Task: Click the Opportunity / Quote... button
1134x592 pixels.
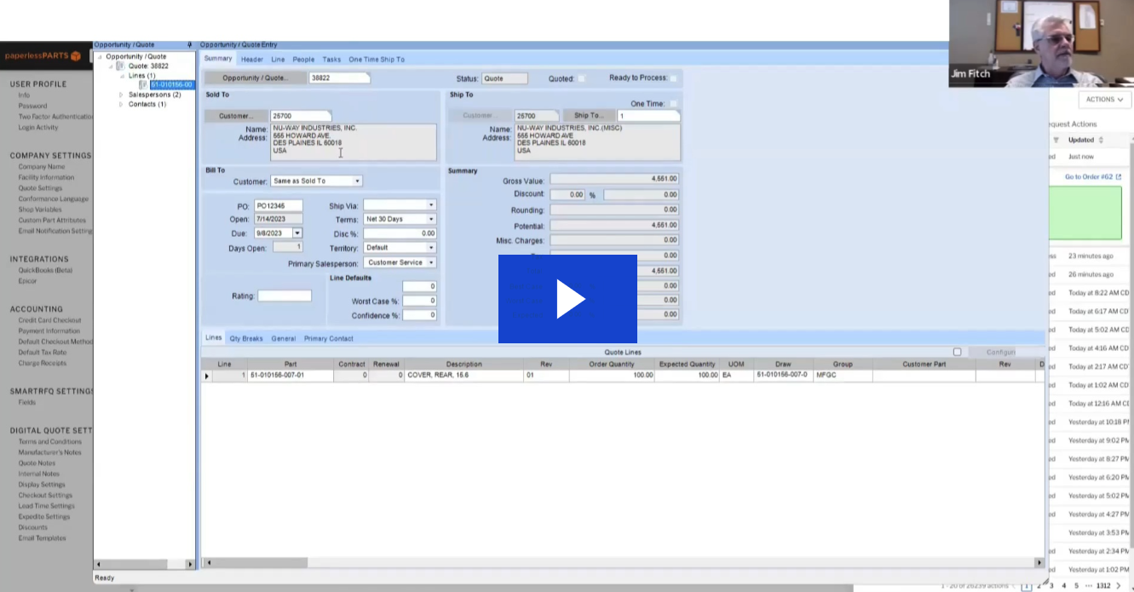Action: click(256, 78)
